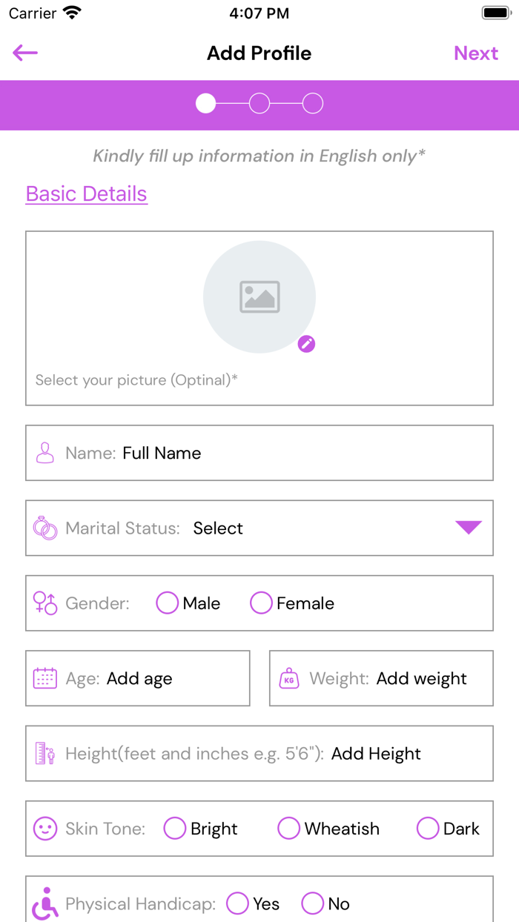This screenshot has width=519, height=922.
Task: Tap the second progress step circle
Action: click(x=259, y=104)
